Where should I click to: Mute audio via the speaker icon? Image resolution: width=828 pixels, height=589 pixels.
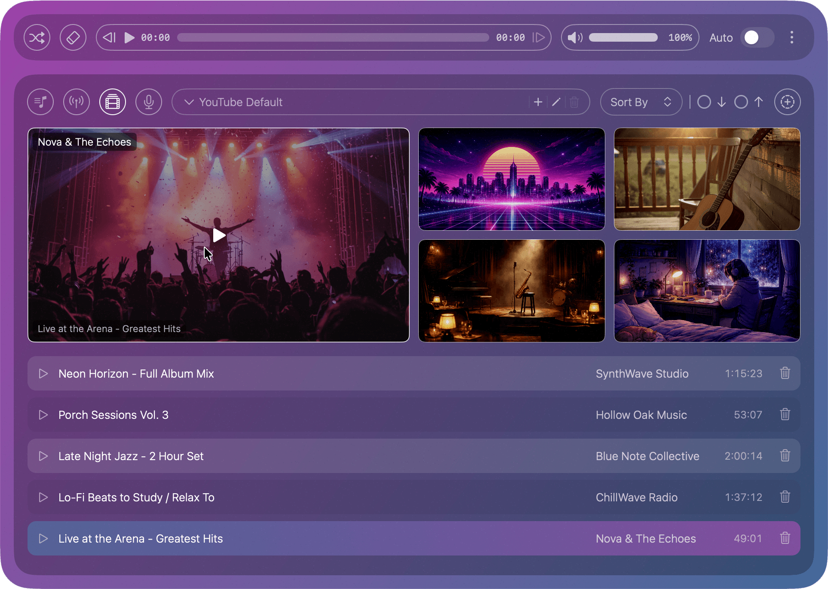pos(574,37)
